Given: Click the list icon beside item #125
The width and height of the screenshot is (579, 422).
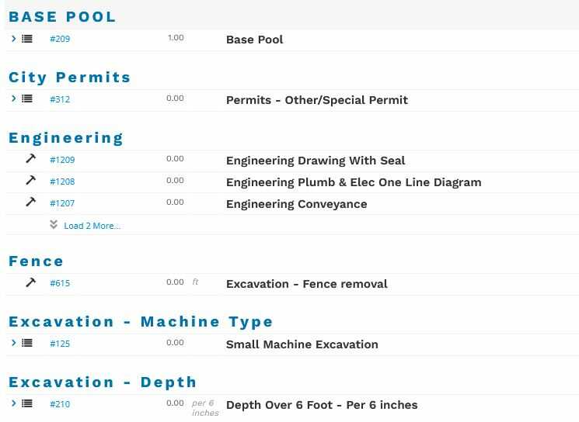Looking at the screenshot, I should pyautogui.click(x=27, y=343).
